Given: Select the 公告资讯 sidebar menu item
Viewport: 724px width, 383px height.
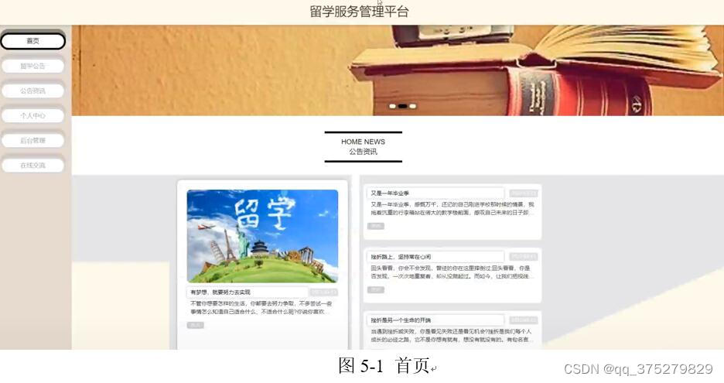Looking at the screenshot, I should [32, 91].
